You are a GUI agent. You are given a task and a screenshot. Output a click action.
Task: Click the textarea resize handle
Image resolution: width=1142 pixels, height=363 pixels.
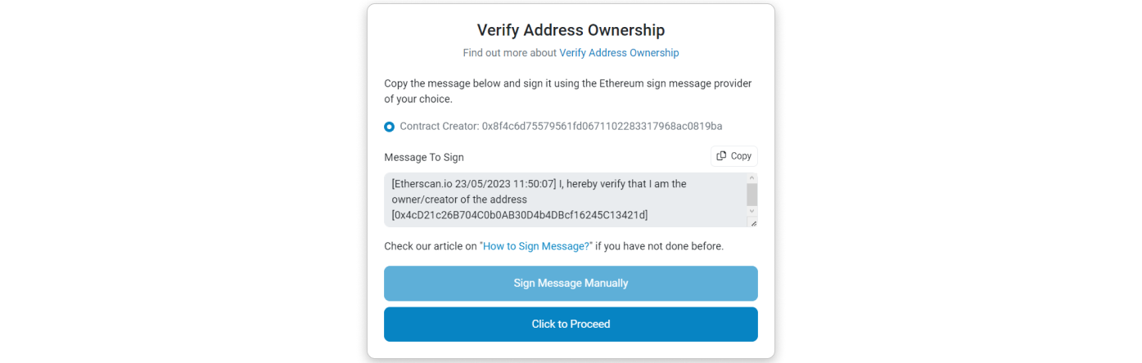(x=752, y=222)
